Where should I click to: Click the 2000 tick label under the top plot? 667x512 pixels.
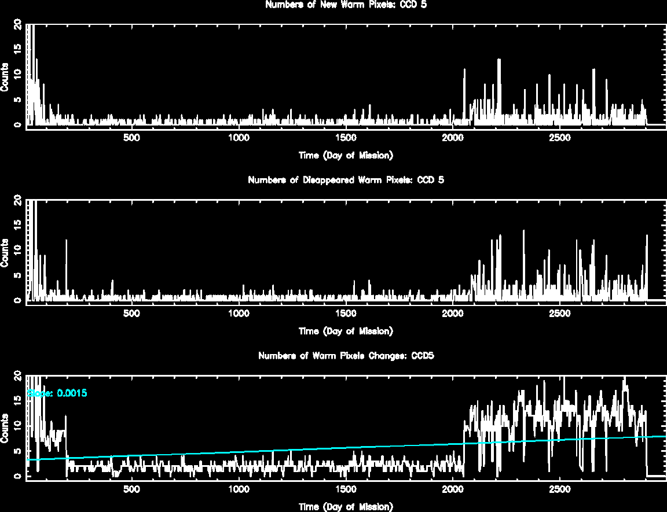(x=453, y=138)
